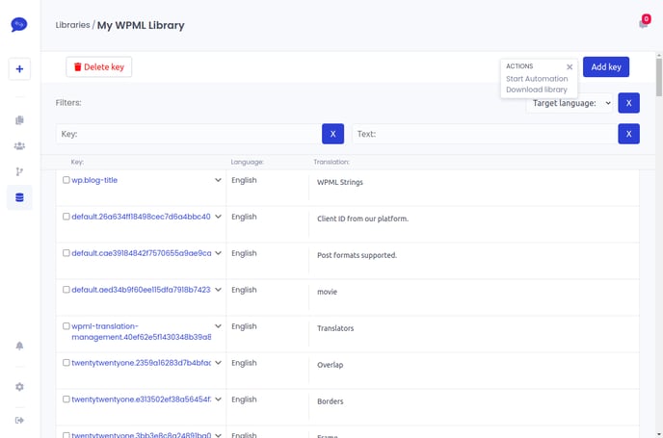
Task: Click the Add key button
Action: click(x=606, y=66)
